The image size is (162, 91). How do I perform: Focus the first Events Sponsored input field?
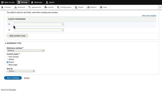click(x=39, y=24)
